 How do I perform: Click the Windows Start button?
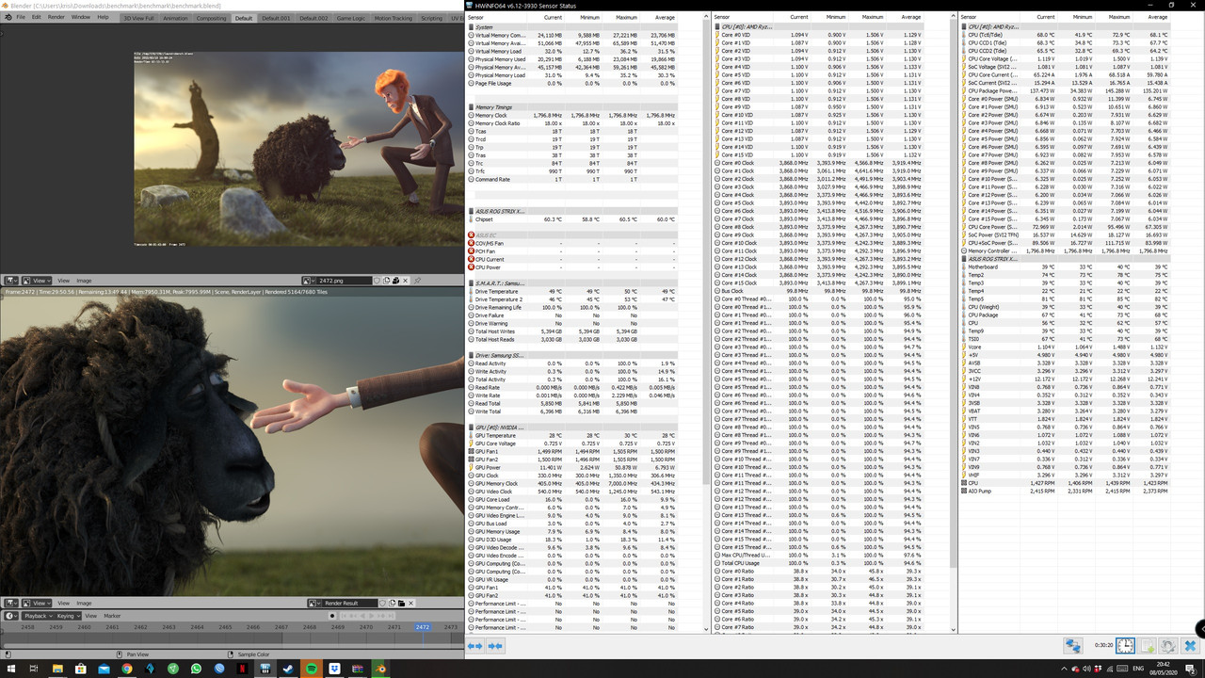pos(11,669)
